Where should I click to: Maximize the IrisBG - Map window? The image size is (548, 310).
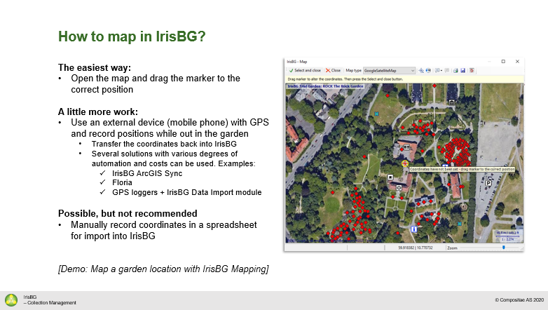(x=503, y=61)
